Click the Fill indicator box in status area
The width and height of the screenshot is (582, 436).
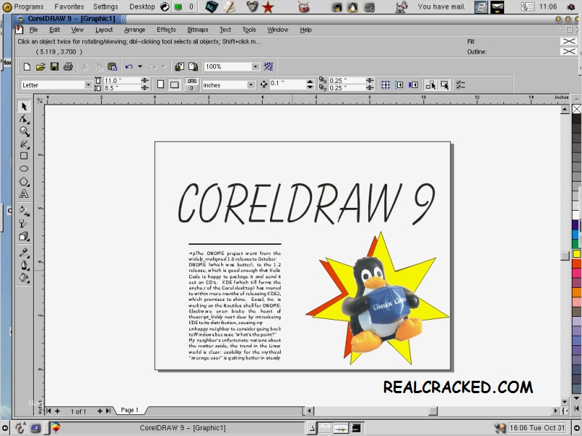(x=569, y=41)
